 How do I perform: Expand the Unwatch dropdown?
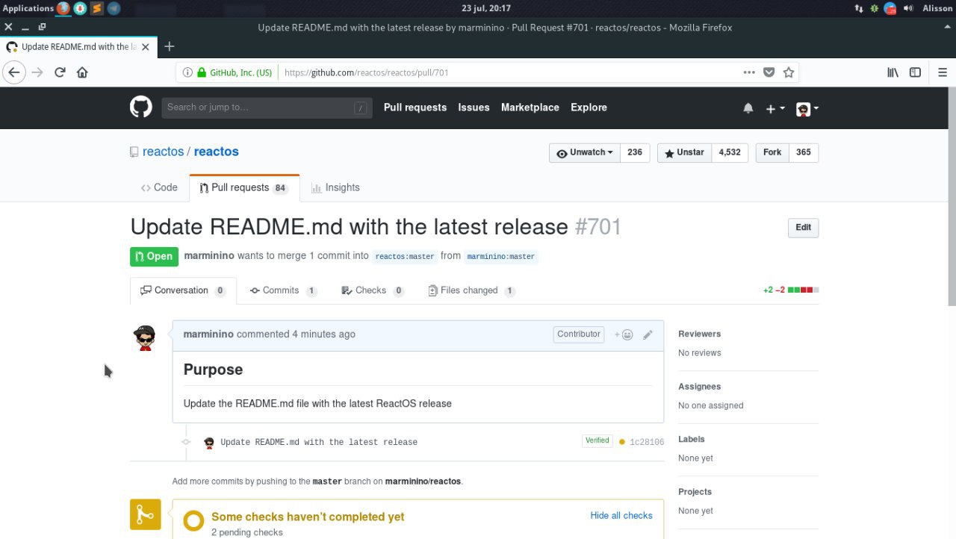coord(585,152)
